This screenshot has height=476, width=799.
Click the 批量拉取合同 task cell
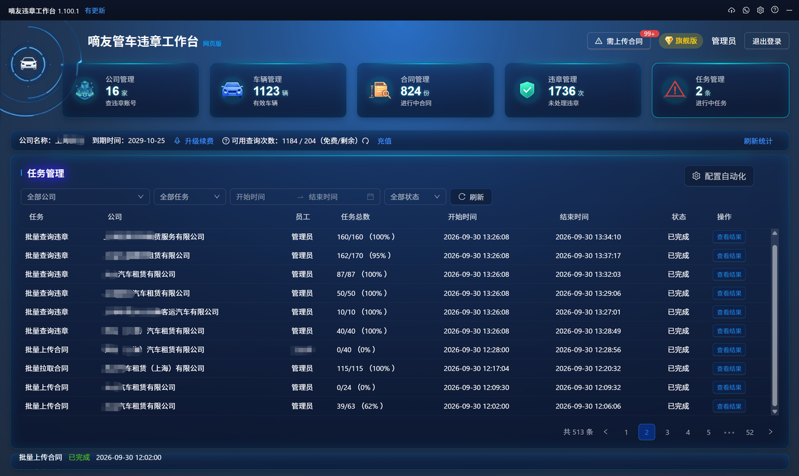(47, 369)
